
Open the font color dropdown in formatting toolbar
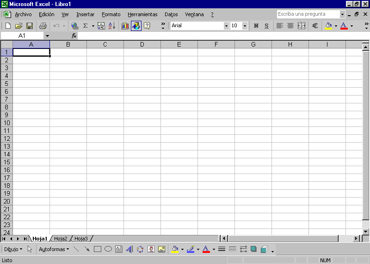(351, 26)
